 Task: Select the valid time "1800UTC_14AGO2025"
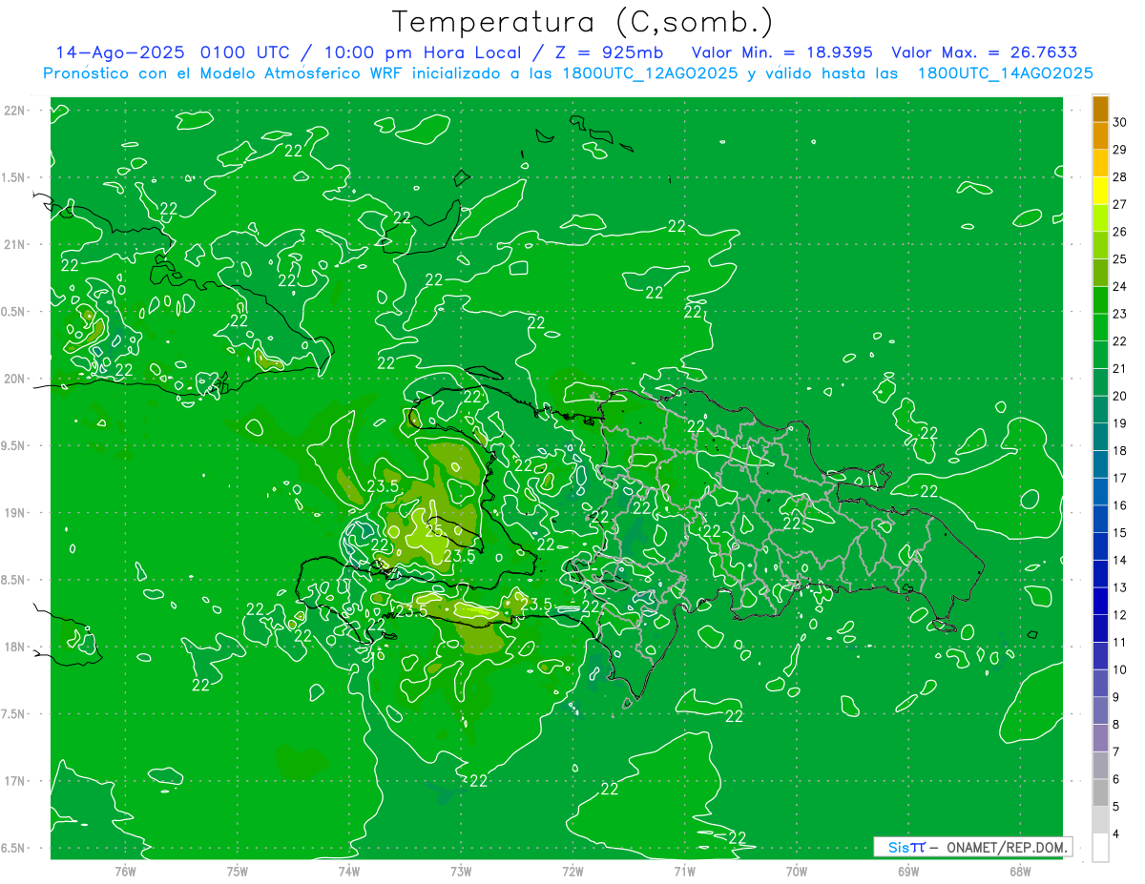pos(1005,73)
